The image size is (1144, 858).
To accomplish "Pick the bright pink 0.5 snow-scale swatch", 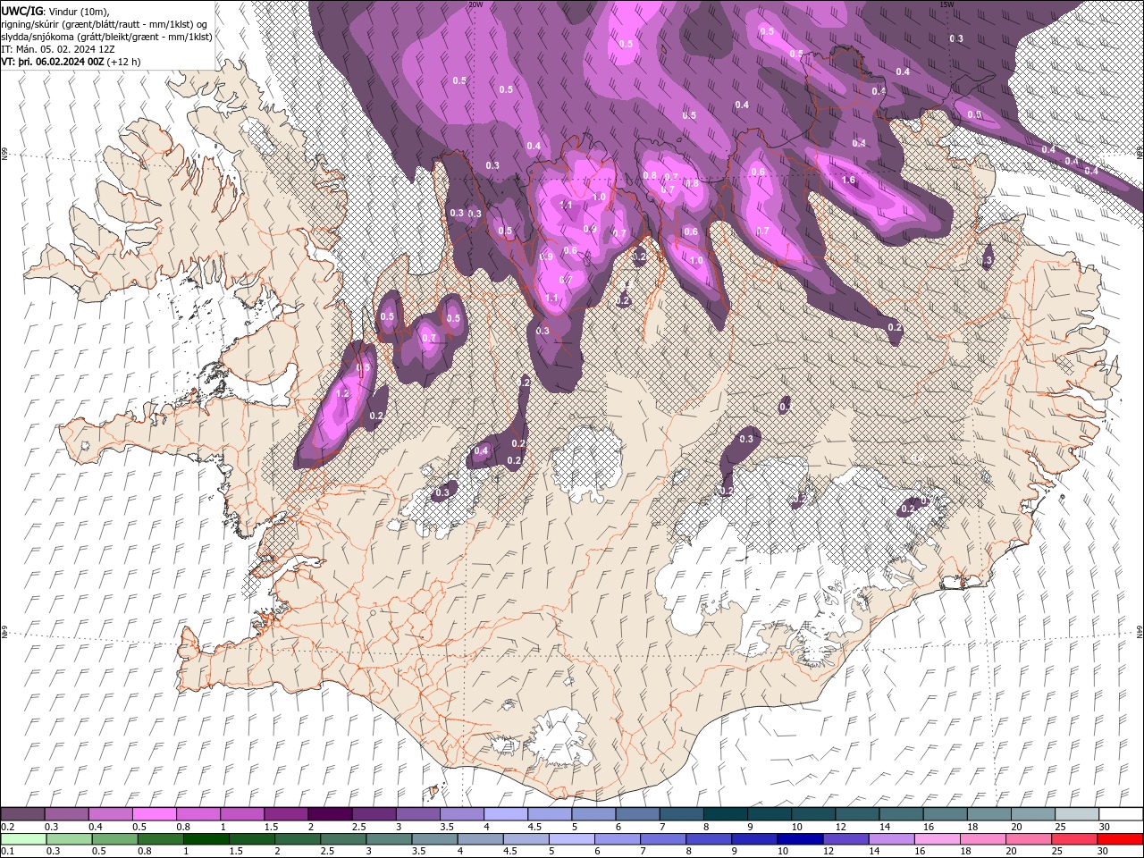I will [154, 814].
